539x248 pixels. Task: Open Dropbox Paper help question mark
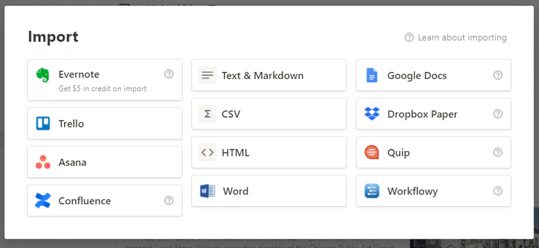[x=498, y=114]
